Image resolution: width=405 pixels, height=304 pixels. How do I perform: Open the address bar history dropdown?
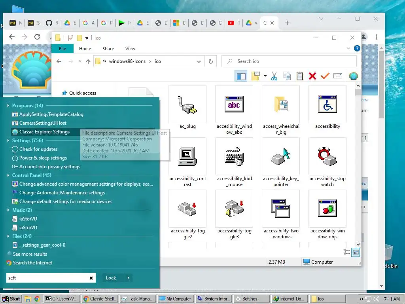(x=199, y=61)
